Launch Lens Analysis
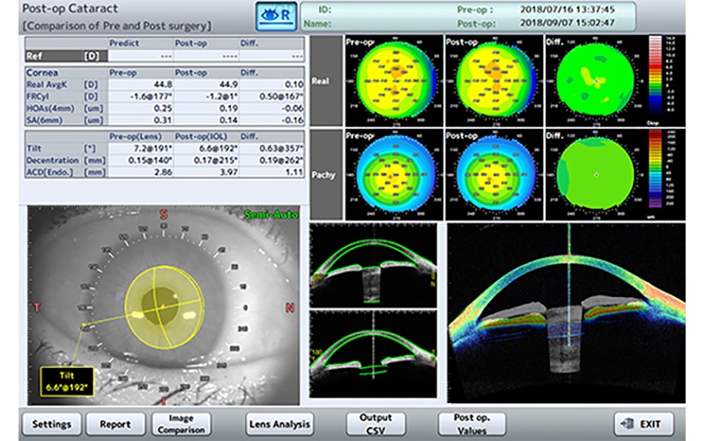Viewport: 705px width, 441px height. [x=279, y=424]
